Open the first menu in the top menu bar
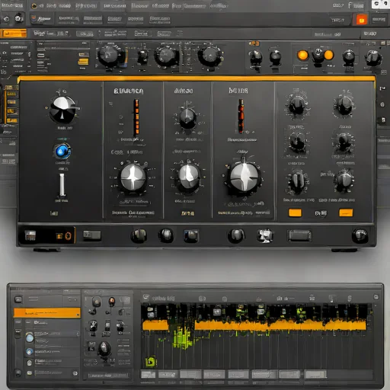 12,5
